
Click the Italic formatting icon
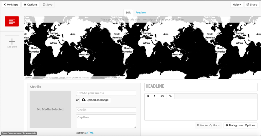coord(154,96)
